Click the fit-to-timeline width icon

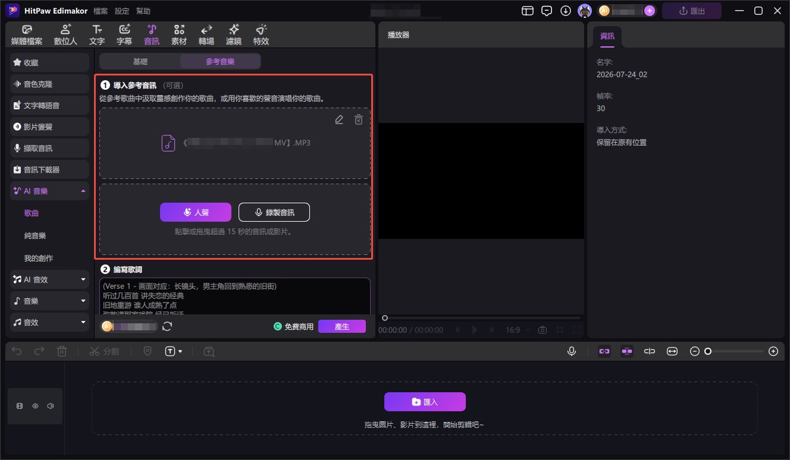pyautogui.click(x=672, y=351)
